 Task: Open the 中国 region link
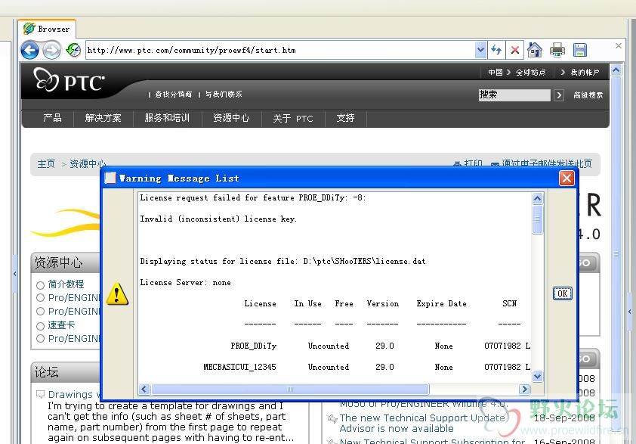[x=496, y=73]
